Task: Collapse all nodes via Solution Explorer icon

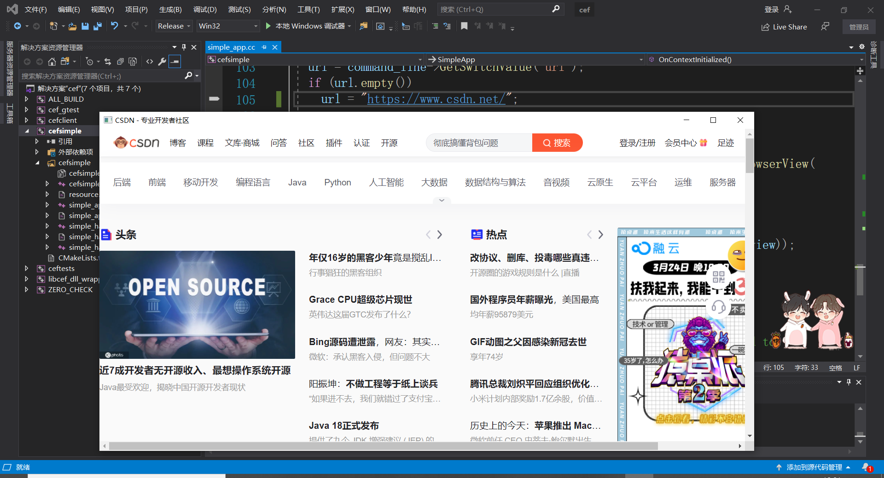Action: [x=121, y=61]
